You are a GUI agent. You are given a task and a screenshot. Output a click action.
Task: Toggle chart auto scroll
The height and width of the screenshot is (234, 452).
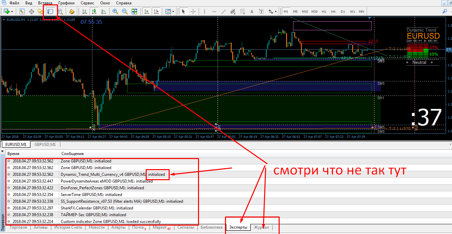(x=147, y=11)
